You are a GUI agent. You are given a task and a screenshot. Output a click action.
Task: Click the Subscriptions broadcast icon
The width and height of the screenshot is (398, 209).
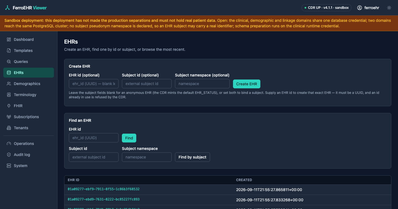[x=9, y=117]
